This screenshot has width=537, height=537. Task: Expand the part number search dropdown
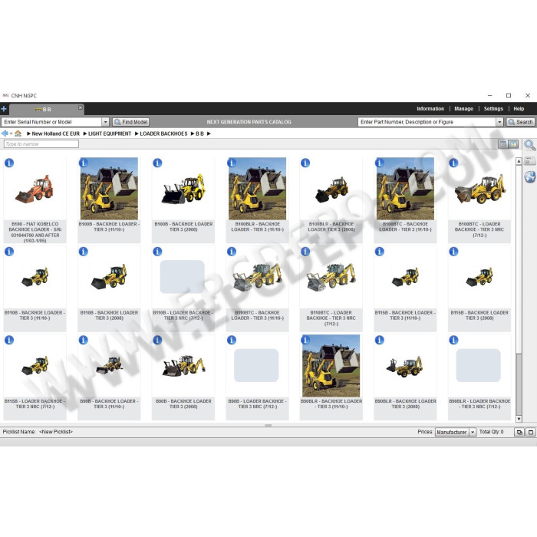(x=499, y=122)
